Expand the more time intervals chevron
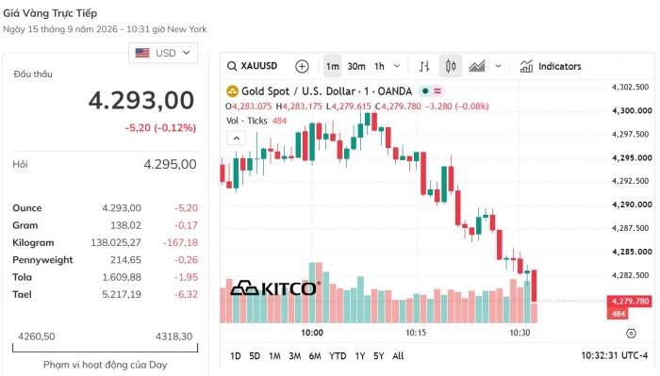The width and height of the screenshot is (660, 376). click(x=397, y=66)
